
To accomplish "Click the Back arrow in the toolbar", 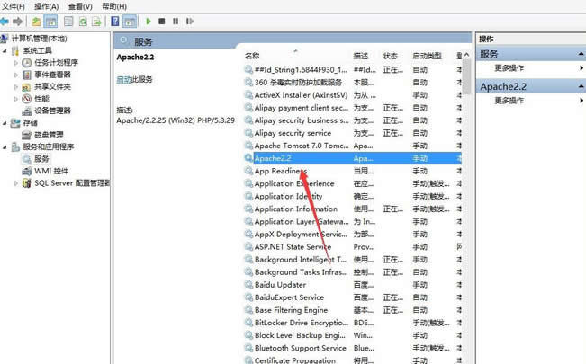I will (5, 22).
